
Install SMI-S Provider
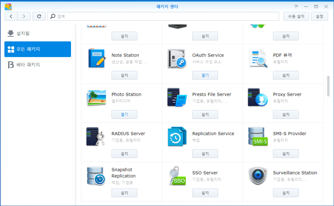[x=286, y=153]
